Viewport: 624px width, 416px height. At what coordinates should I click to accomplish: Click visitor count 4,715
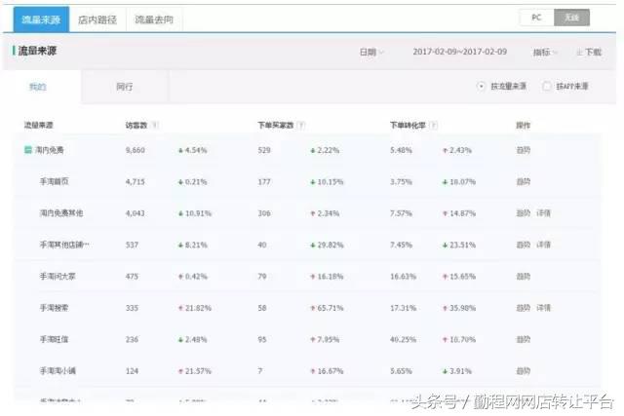[136, 182]
